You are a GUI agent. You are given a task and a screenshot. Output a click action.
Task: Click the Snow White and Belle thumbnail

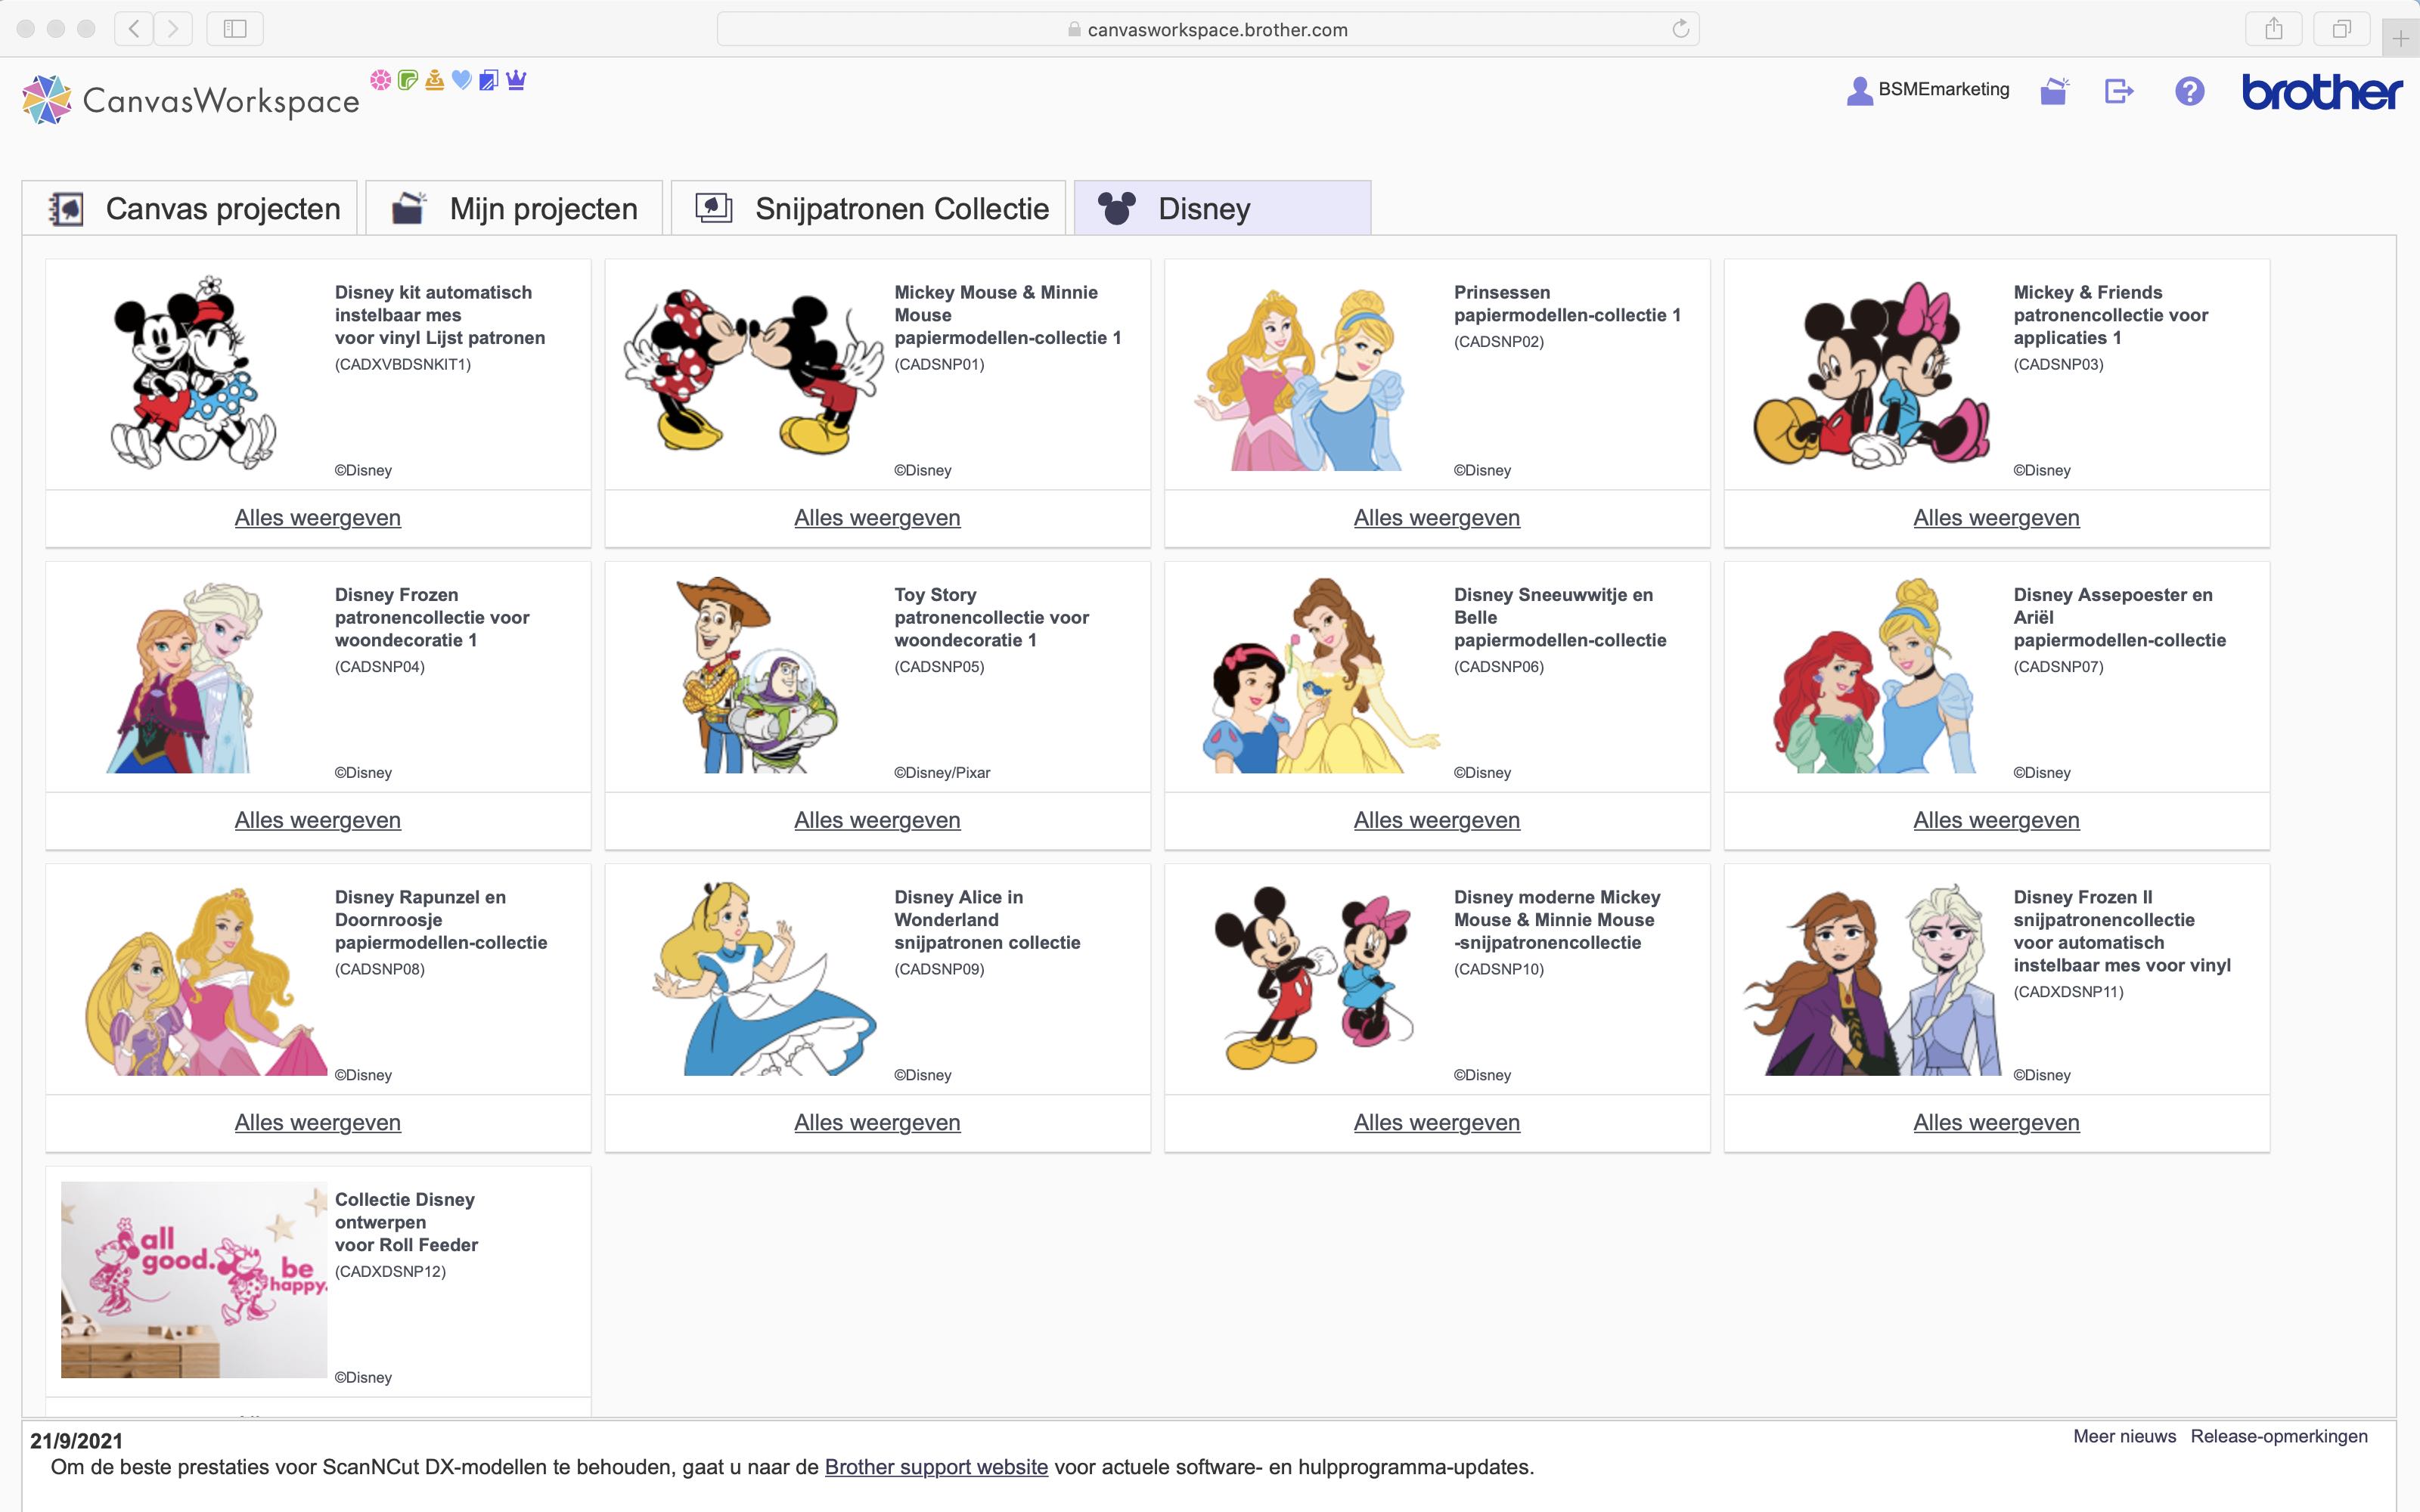coord(1321,675)
